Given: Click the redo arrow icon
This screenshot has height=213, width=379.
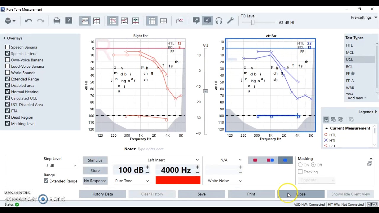Looking at the screenshot, I should point(40,21).
